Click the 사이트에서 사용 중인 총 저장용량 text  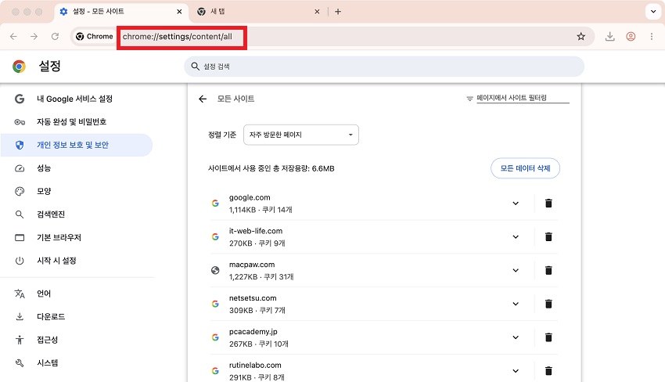click(271, 168)
